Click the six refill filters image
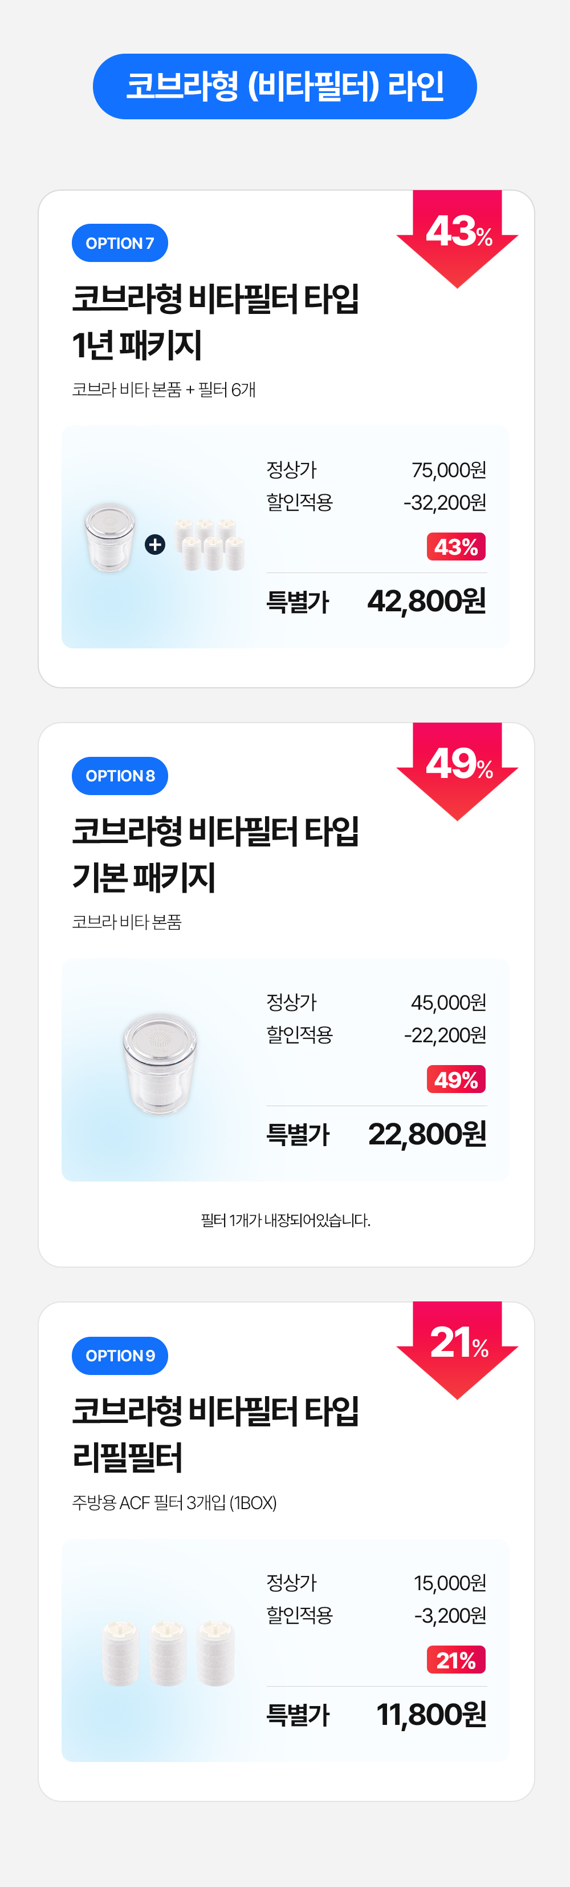570x1887 pixels. [x=209, y=545]
